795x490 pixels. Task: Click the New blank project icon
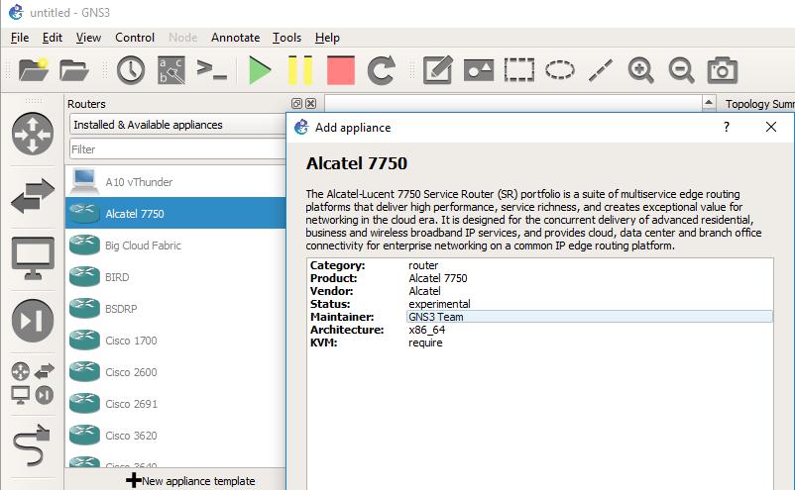pos(34,70)
